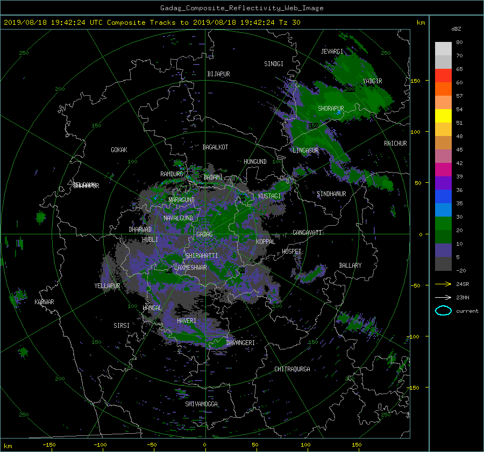Click the LAXMESHWAR city label
484x452 pixels.
point(190,268)
